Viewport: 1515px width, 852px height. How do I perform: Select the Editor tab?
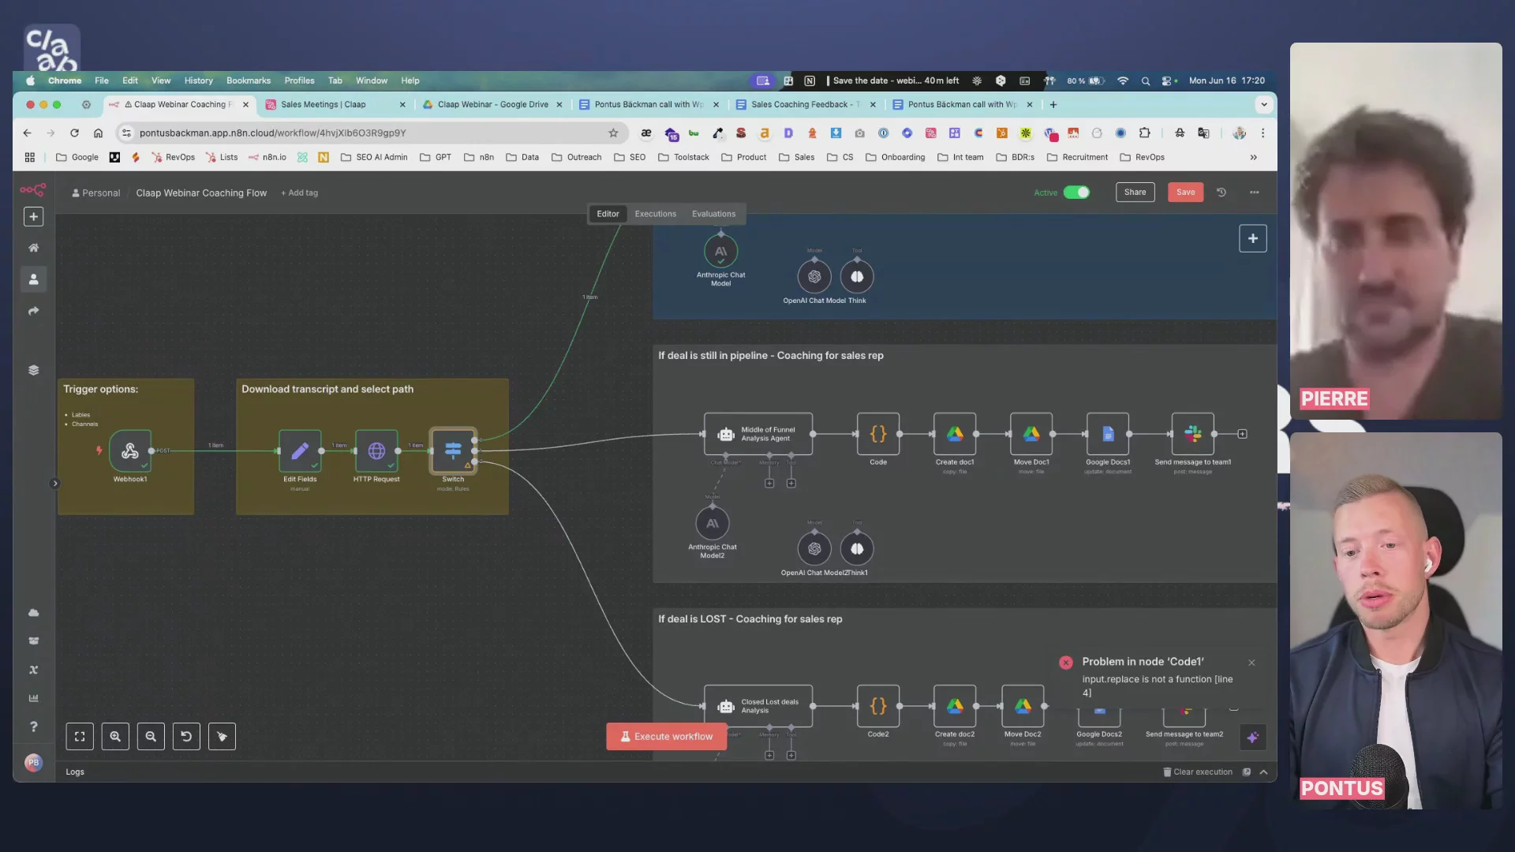[x=608, y=214]
